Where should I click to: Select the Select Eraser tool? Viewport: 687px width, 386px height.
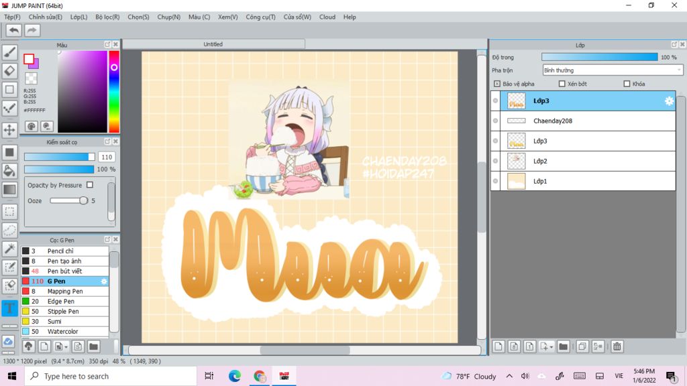pyautogui.click(x=9, y=285)
